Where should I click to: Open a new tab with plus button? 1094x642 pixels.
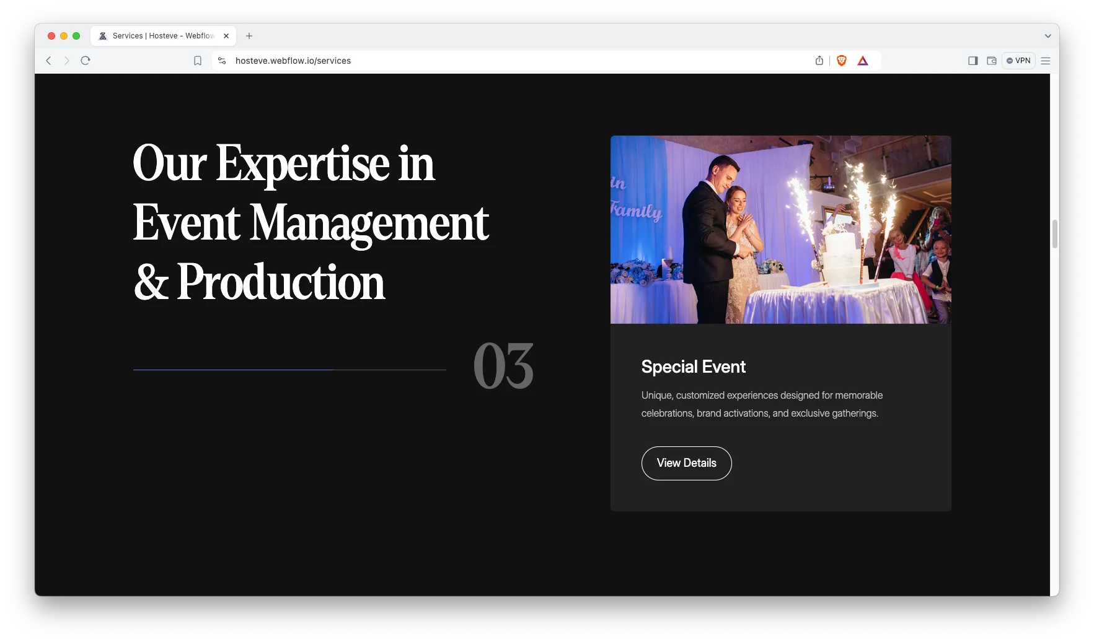(x=249, y=36)
